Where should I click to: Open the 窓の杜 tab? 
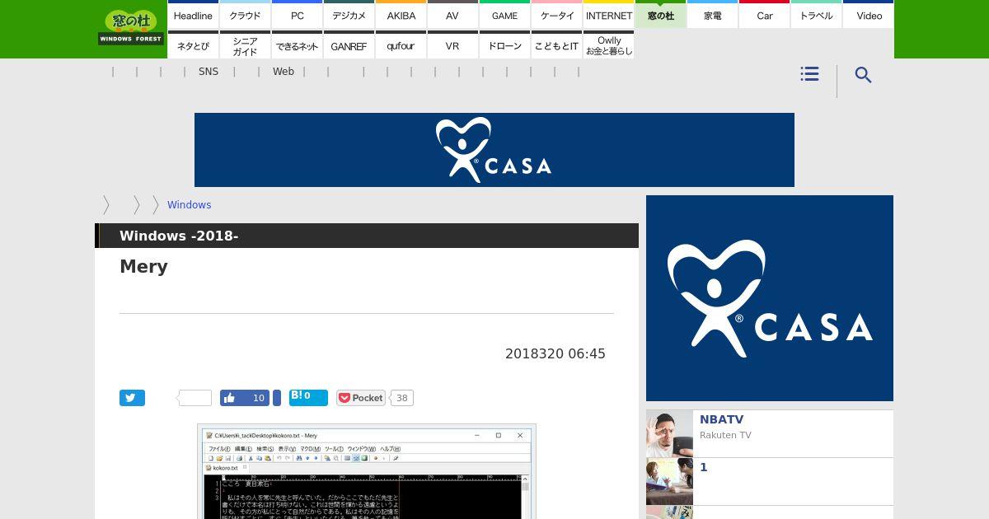tap(660, 15)
